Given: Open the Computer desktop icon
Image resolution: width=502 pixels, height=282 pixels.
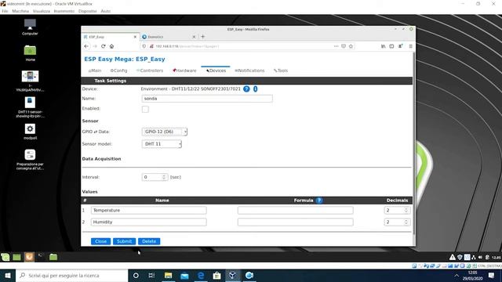Looking at the screenshot, I should tap(30, 27).
